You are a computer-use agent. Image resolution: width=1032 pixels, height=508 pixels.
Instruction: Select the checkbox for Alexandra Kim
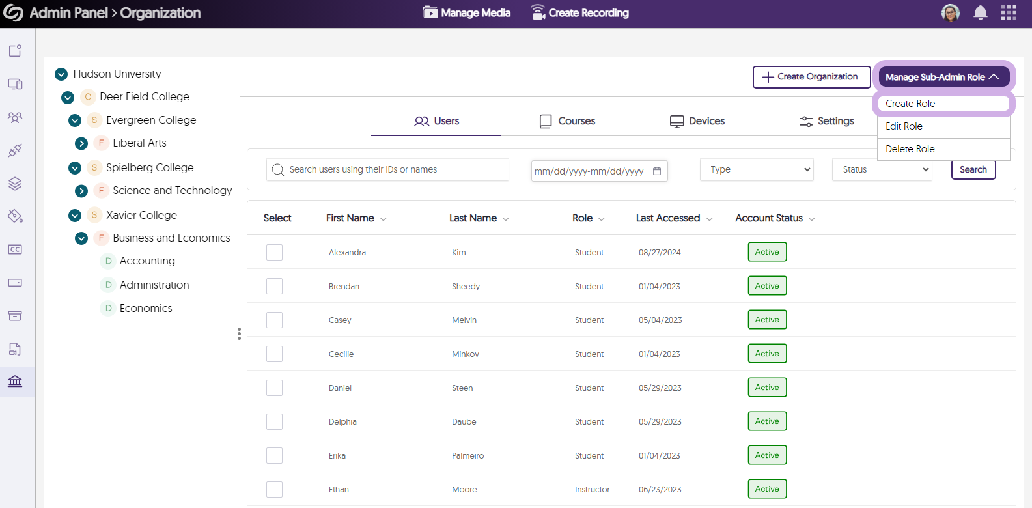point(274,252)
